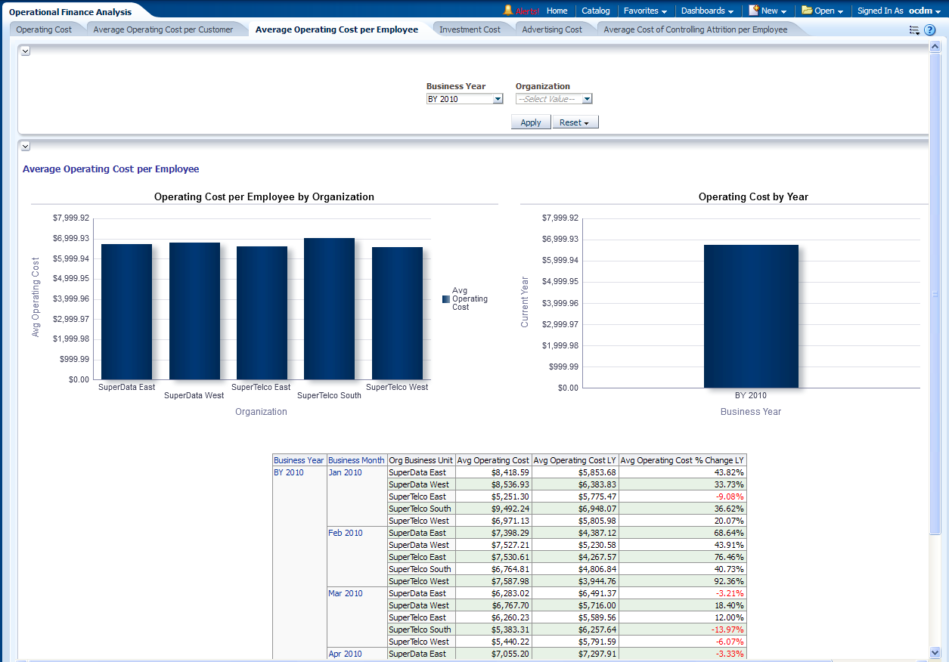This screenshot has width=949, height=662.
Task: Expand the Reset button menu
Action: click(x=575, y=122)
